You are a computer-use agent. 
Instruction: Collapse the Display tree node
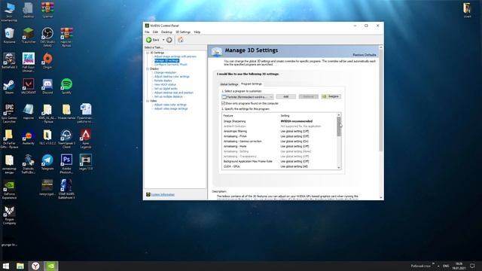(148, 69)
